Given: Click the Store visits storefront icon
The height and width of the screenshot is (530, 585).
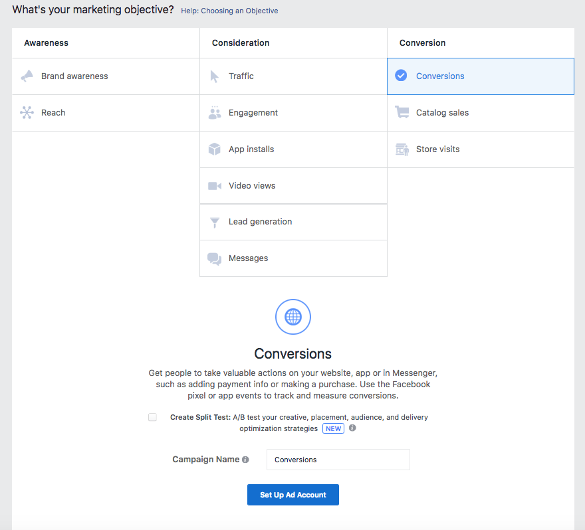Looking at the screenshot, I should click(402, 149).
